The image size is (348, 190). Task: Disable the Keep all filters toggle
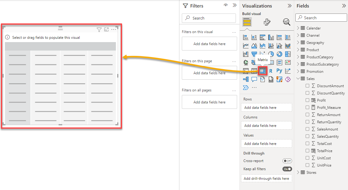pos(287,169)
